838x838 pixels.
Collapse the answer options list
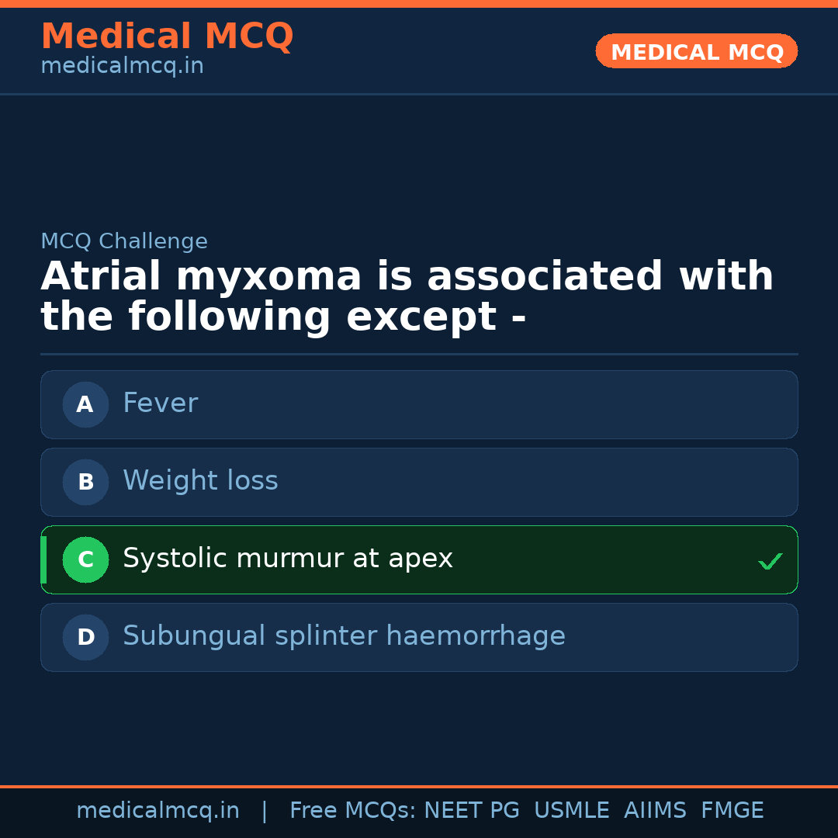coord(419,521)
